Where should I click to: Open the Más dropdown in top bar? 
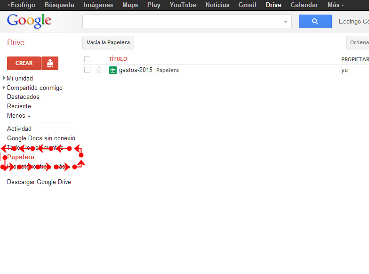point(336,5)
